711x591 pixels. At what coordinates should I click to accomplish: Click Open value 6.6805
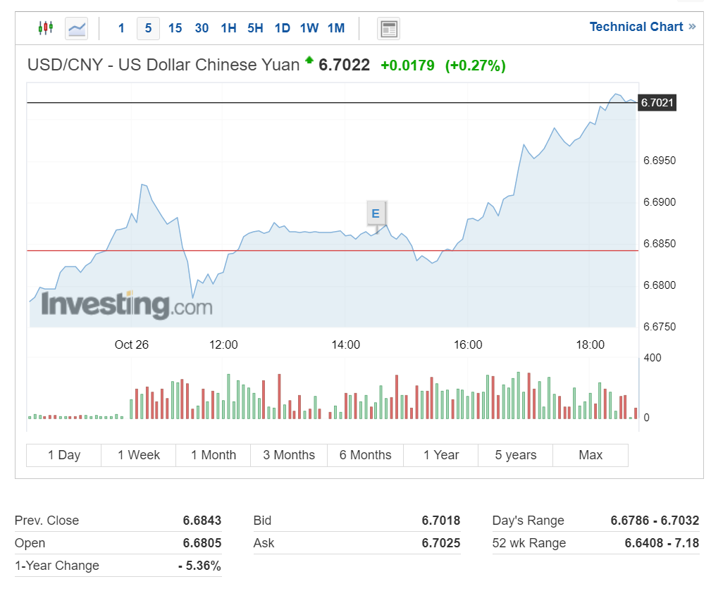pyautogui.click(x=202, y=543)
